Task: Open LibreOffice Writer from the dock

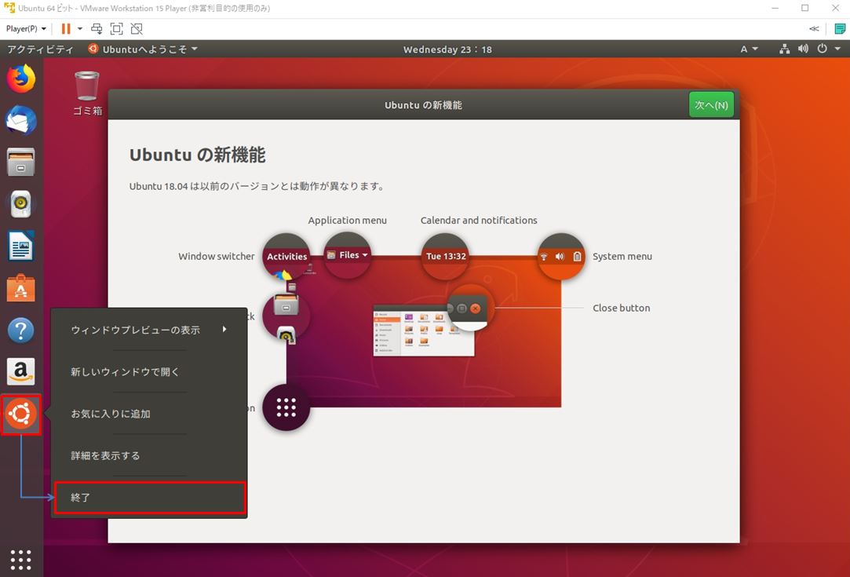Action: [x=21, y=246]
